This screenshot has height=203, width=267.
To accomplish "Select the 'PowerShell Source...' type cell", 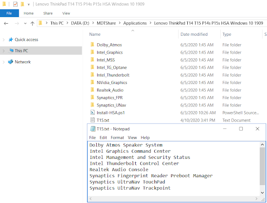I will point(241,113).
